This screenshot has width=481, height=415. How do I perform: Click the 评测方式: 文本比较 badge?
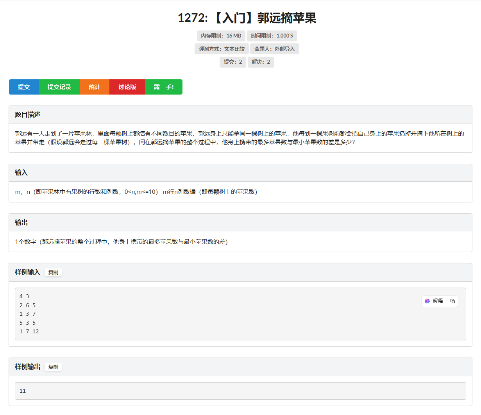[221, 49]
